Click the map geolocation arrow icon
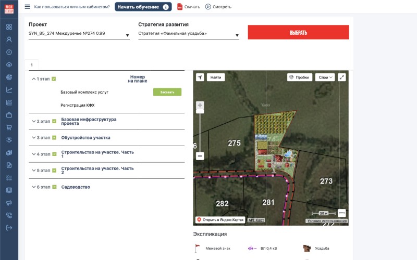 click(x=200, y=77)
